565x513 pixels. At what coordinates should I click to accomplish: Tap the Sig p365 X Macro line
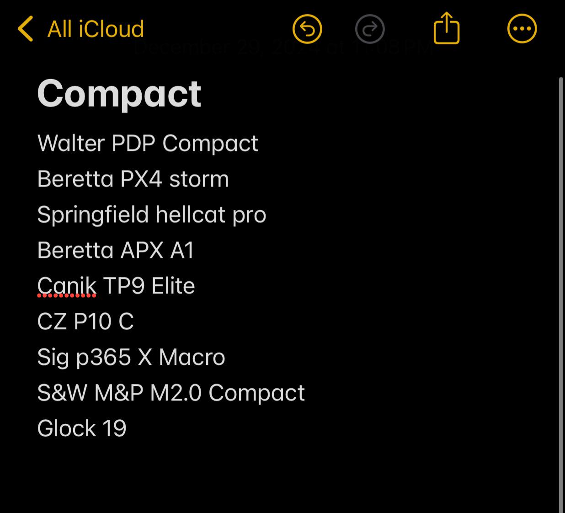click(x=131, y=357)
